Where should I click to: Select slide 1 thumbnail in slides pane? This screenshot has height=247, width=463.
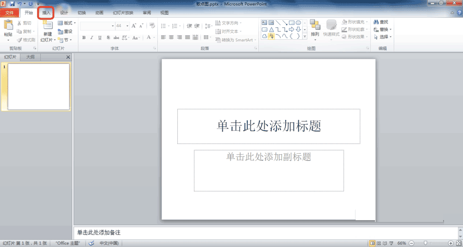(39, 87)
